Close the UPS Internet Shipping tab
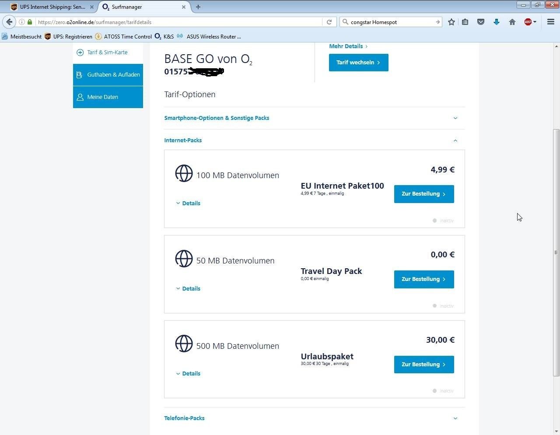 pos(92,7)
